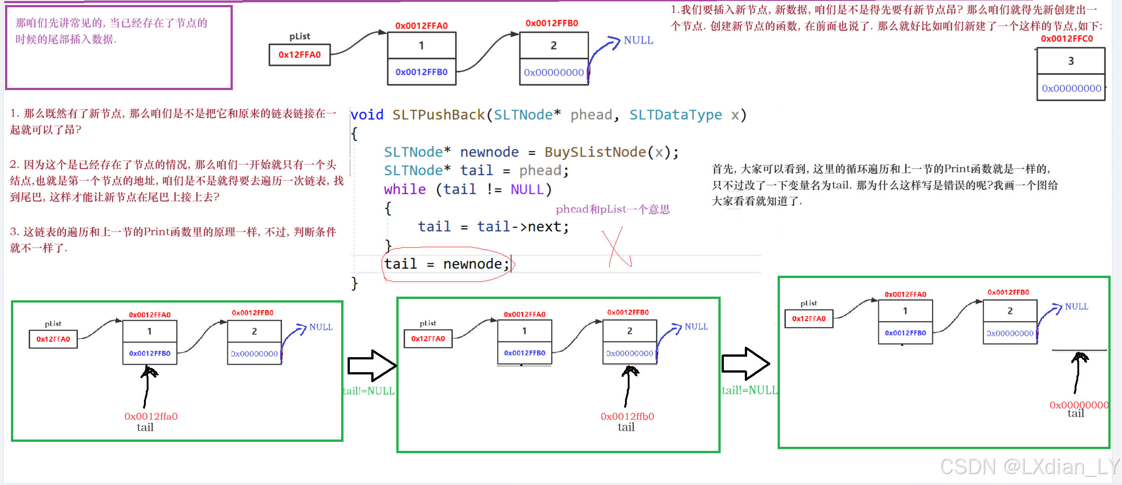Select the green tail!=NULL label after the first box
This screenshot has height=485, width=1122.
369,391
